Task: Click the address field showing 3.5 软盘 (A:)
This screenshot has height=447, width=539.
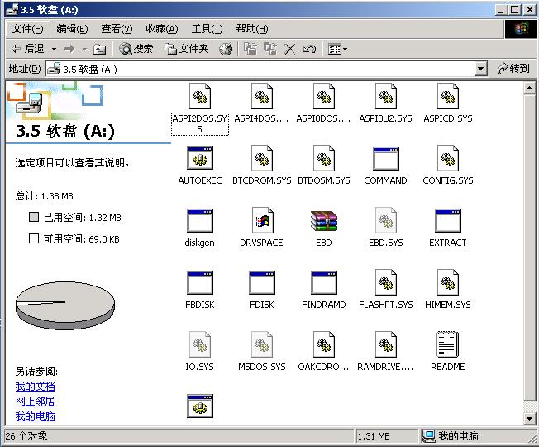Action: [x=260, y=70]
